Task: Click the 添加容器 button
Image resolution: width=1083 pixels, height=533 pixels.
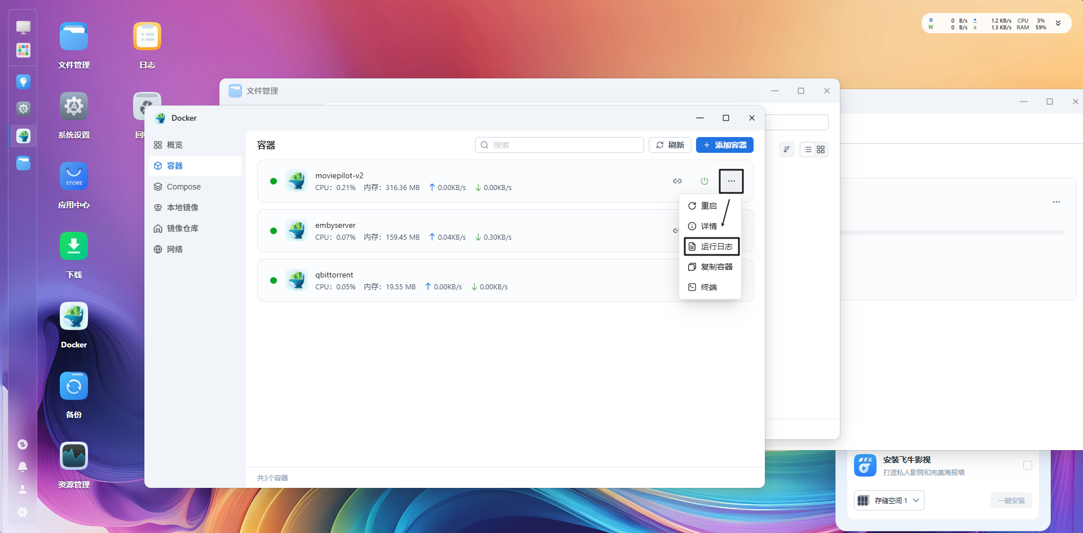Action: [x=724, y=145]
